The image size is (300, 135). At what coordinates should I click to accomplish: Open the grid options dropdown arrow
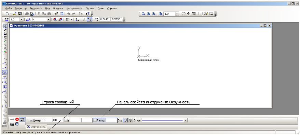(71, 19)
